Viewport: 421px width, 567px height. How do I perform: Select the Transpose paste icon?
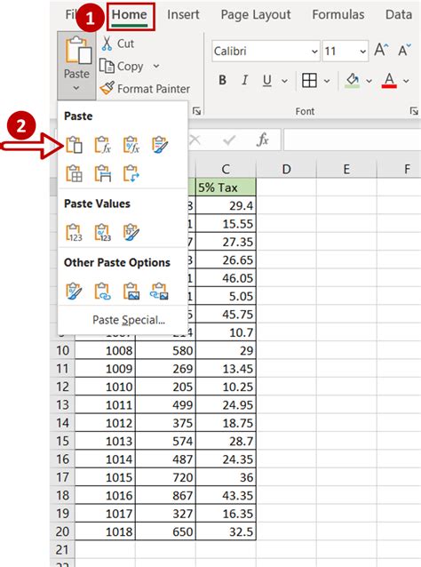[131, 173]
